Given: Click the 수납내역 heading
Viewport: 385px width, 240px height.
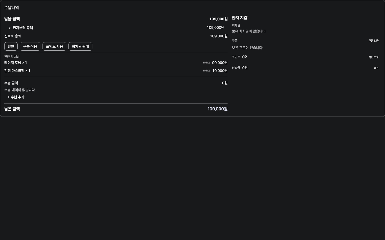Looking at the screenshot, I should [x=11, y=8].
